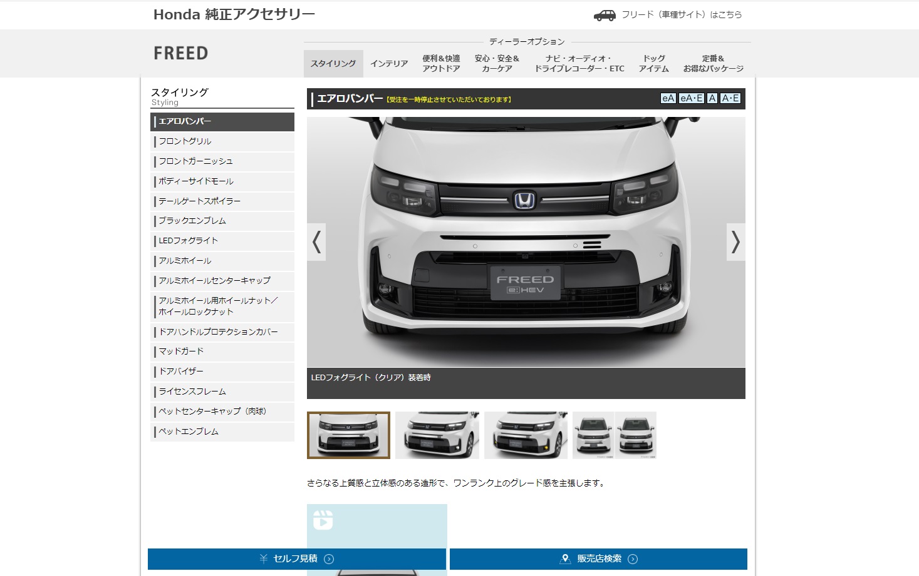Open the 定番&お得なパッケージ tab
The width and height of the screenshot is (919, 576).
tap(714, 64)
